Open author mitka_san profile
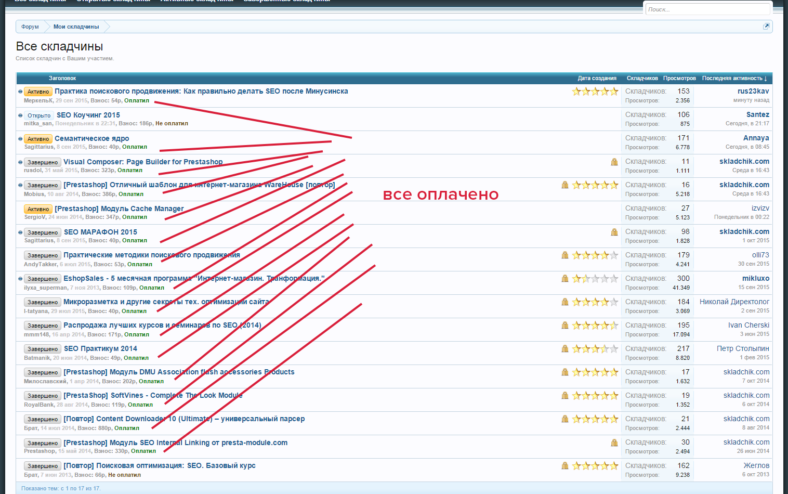Screen dimensions: 788x494 pyautogui.click(x=38, y=123)
